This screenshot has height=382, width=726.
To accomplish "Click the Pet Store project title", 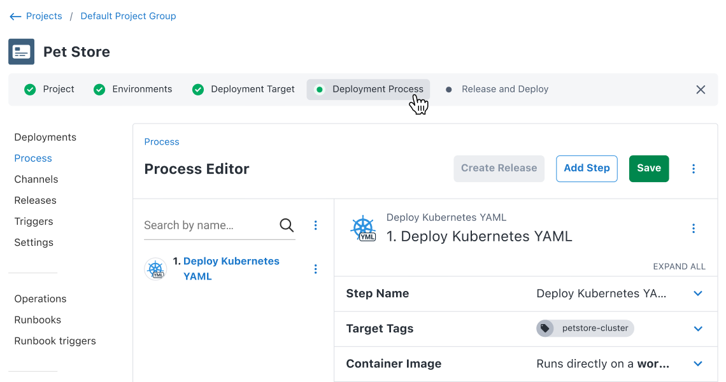I will 76,52.
